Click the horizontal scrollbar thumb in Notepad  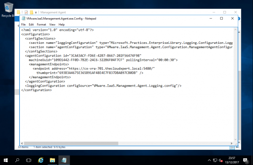pos(71,143)
